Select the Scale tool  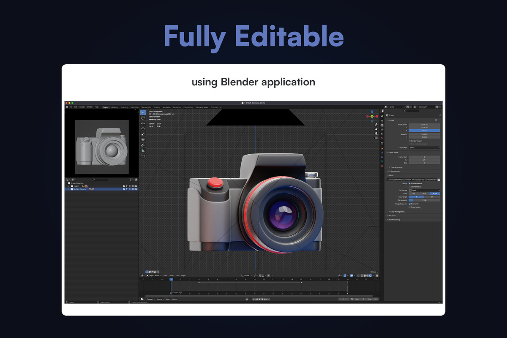[143, 134]
